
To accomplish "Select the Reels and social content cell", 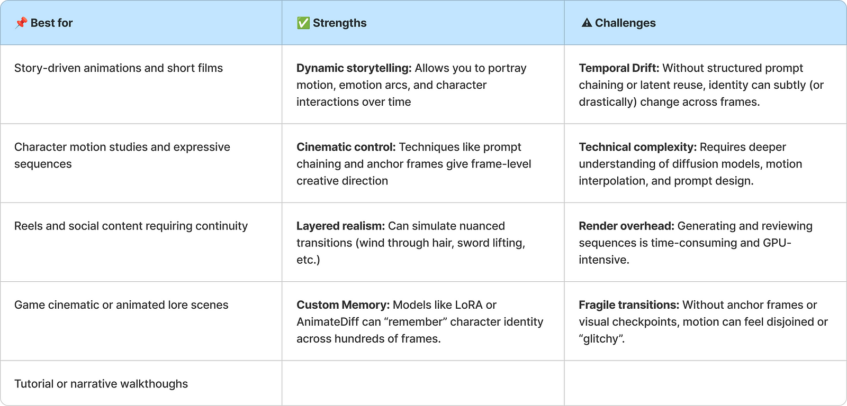I will (131, 226).
